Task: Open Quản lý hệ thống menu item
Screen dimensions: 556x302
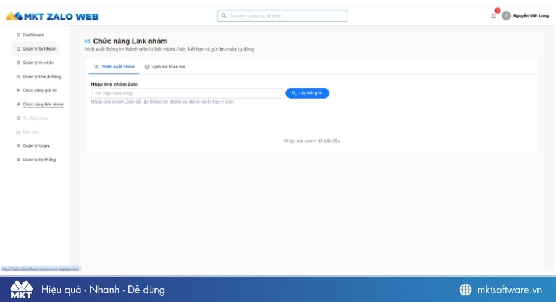Action: 39,160
